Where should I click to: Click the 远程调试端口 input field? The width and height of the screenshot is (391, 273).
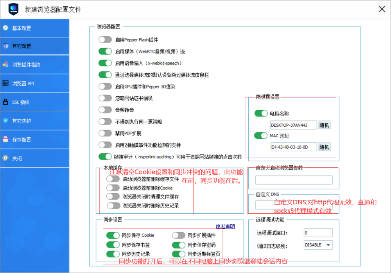click(318, 233)
